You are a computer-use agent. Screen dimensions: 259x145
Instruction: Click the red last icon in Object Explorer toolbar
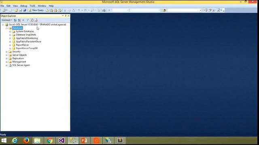tap(36, 20)
